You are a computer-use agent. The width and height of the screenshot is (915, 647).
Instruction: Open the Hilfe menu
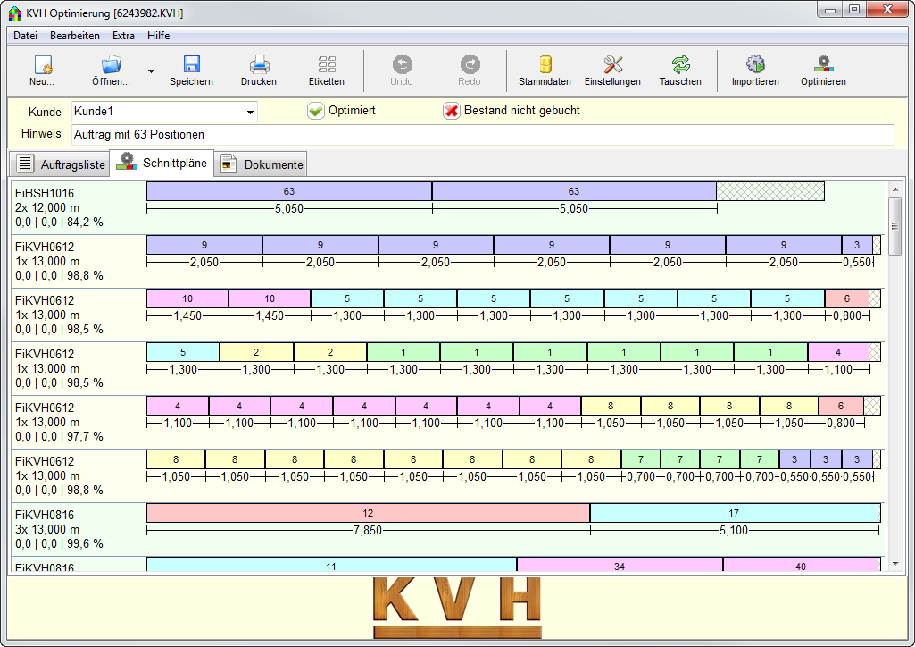(158, 36)
